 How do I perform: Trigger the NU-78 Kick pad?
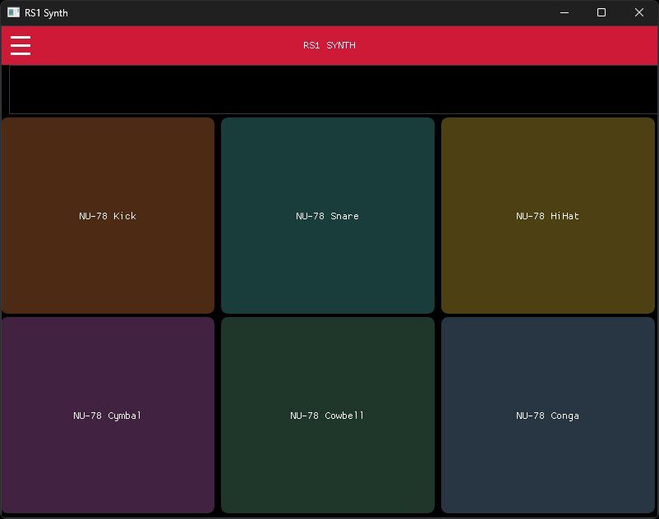click(108, 215)
